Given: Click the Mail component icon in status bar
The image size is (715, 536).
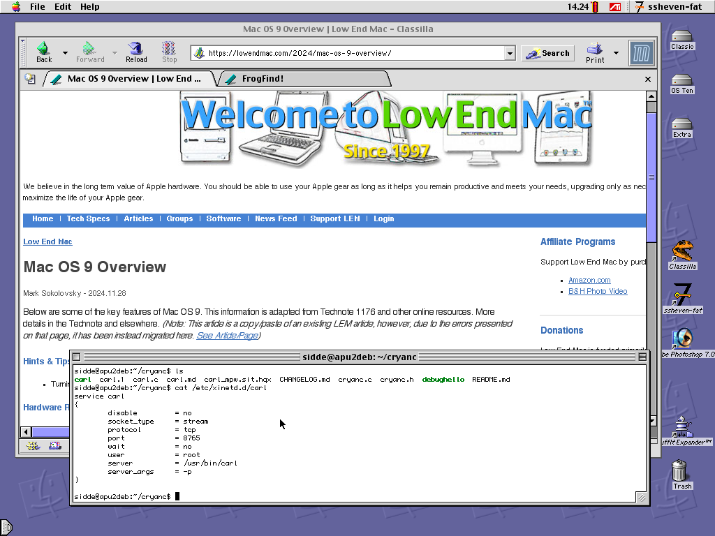Looking at the screenshot, I should (55, 446).
